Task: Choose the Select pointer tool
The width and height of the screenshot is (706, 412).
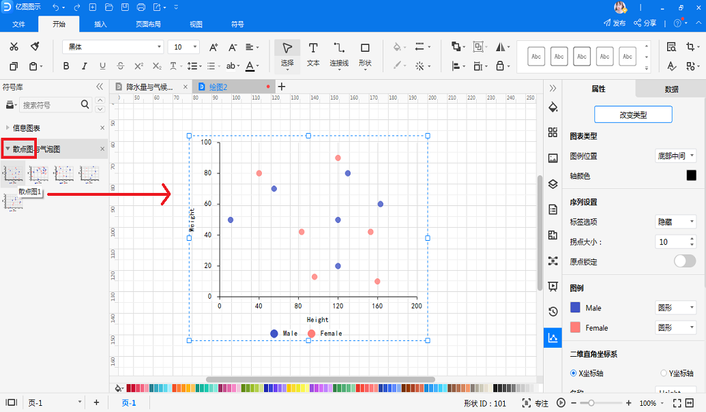Action: pos(287,55)
